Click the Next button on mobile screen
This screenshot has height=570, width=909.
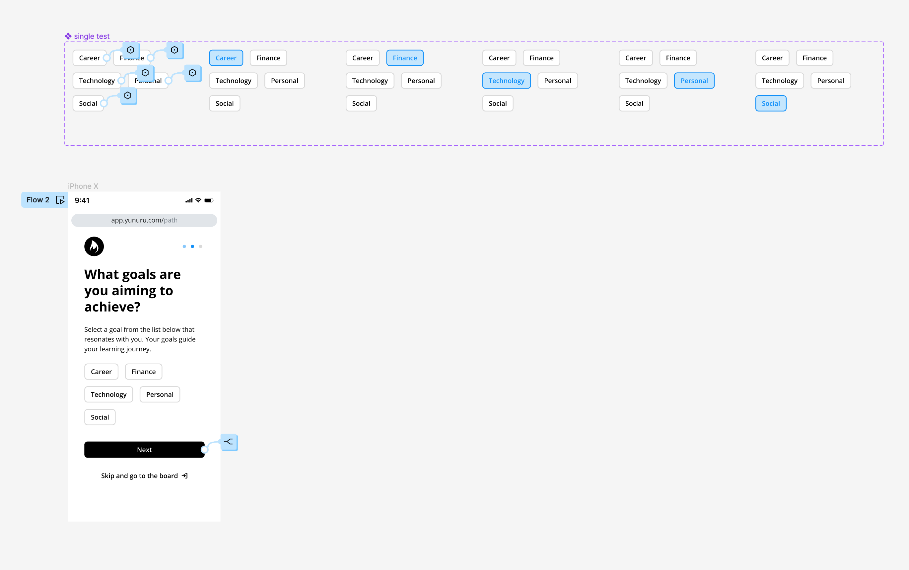click(144, 450)
